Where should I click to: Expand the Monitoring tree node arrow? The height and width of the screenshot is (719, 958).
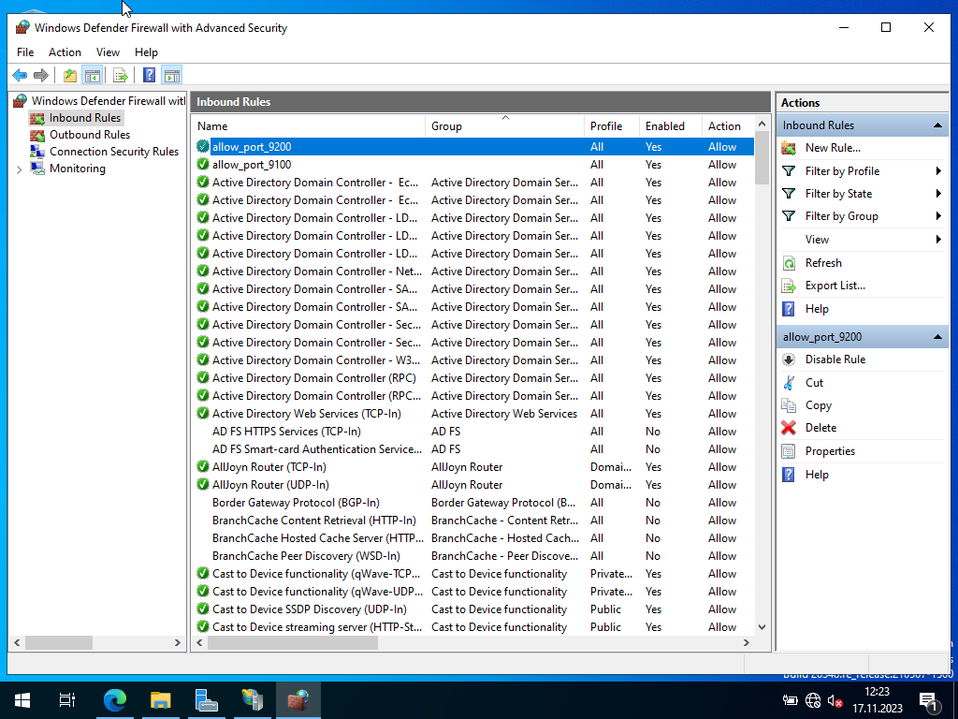click(19, 169)
